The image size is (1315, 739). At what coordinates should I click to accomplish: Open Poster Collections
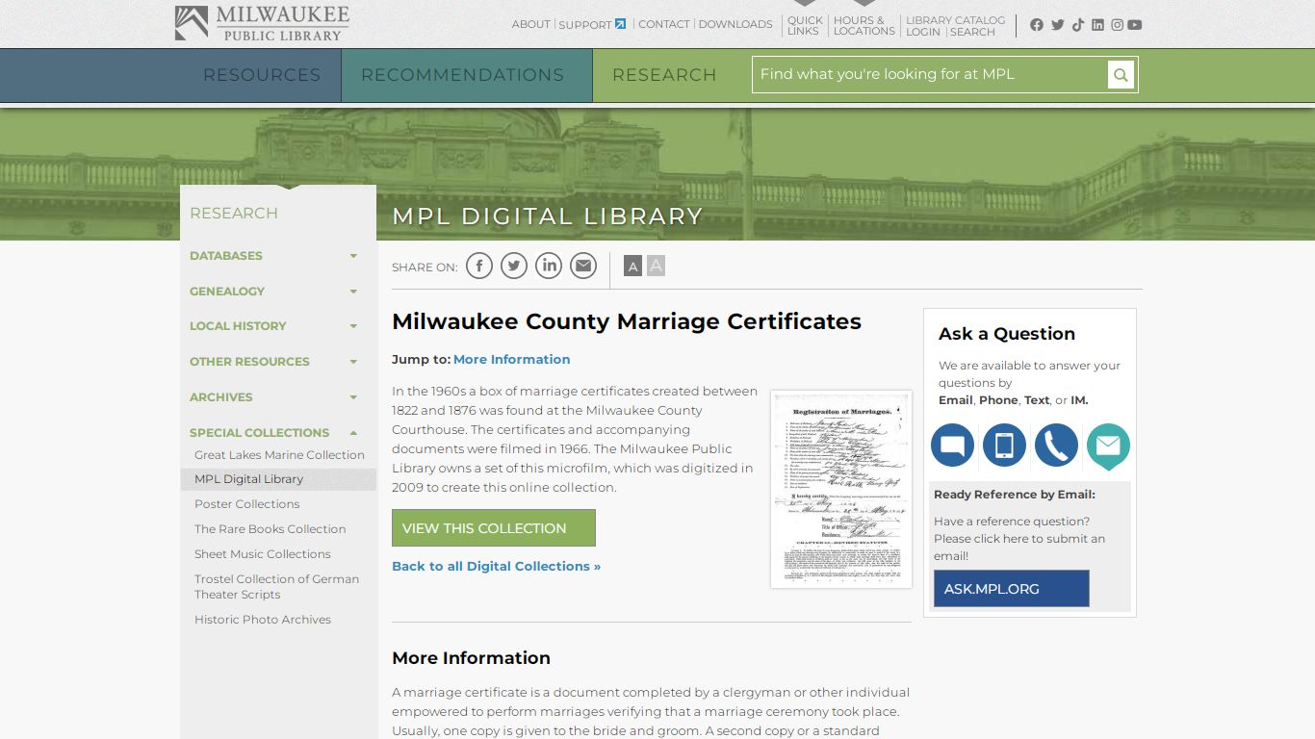246,504
